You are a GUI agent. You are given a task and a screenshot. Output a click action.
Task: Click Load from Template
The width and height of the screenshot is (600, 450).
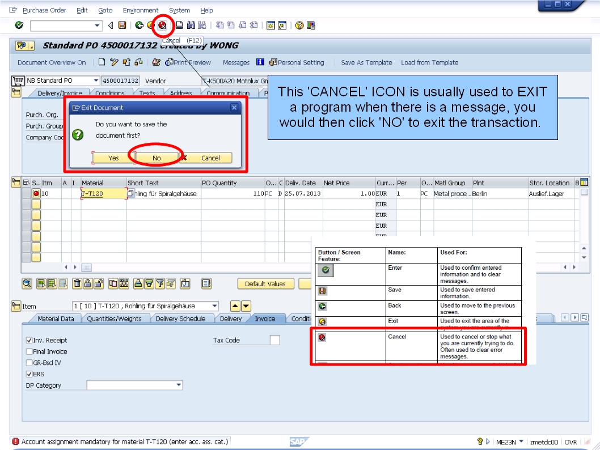(429, 62)
